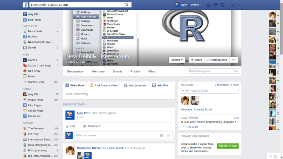Viewport: 283px width, 159px height.
Task: Switch to the Photos tab
Action: tap(135, 71)
